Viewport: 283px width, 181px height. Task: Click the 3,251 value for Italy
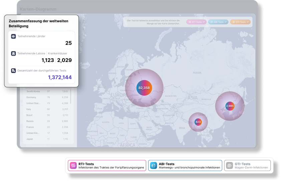click(65, 109)
